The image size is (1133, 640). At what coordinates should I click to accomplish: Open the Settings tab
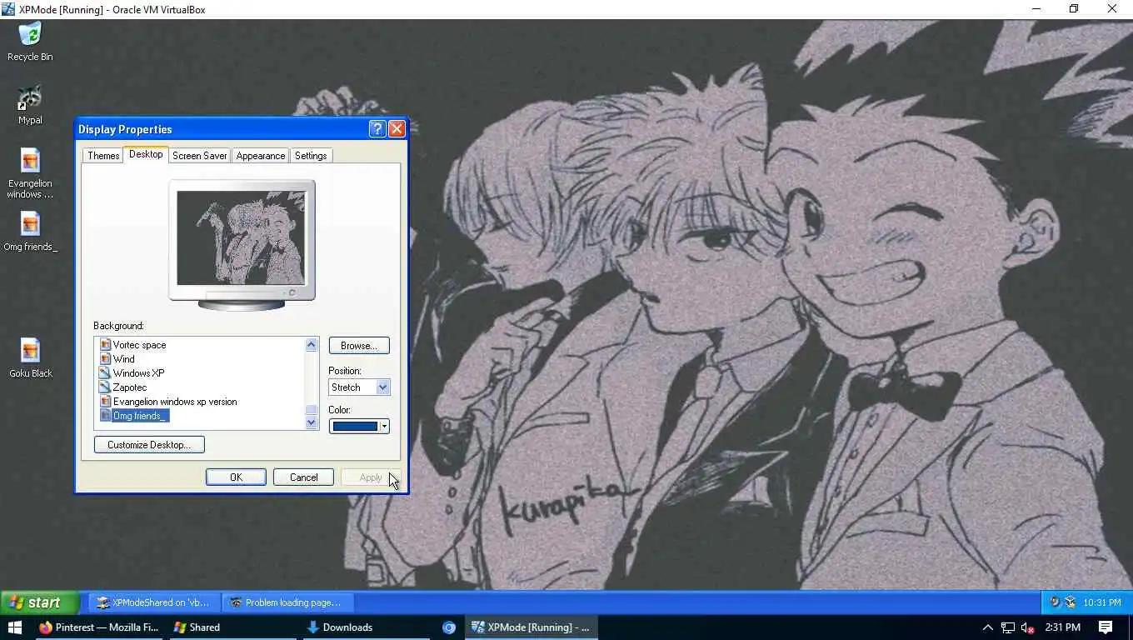(311, 156)
